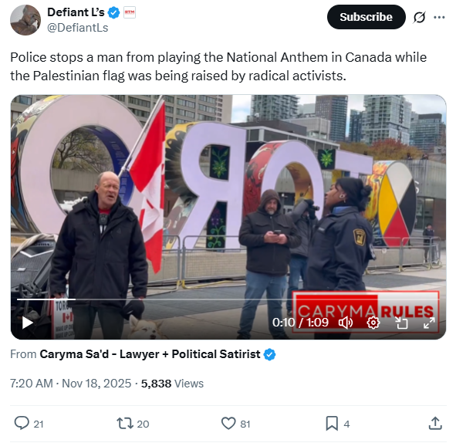This screenshot has height=443, width=456.
Task: Open video settings gear
Action: [373, 323]
